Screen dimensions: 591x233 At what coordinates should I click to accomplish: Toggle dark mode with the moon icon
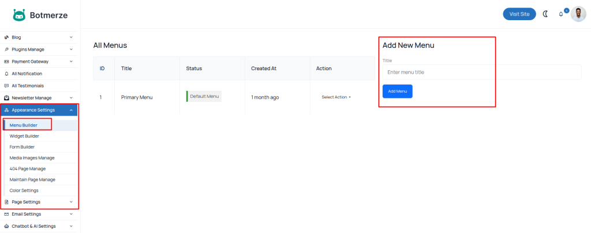[545, 14]
